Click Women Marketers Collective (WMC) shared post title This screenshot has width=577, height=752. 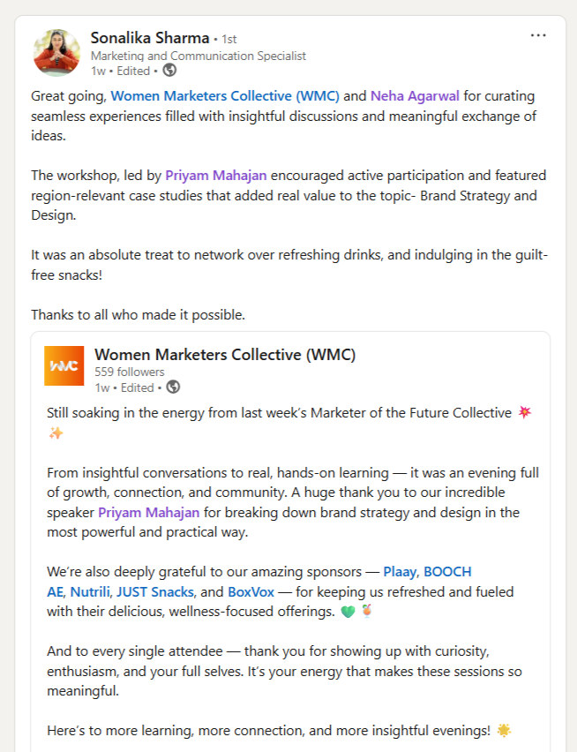coord(225,355)
